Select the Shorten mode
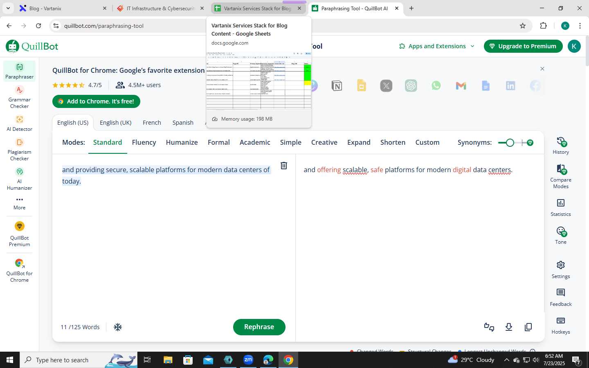Image resolution: width=589 pixels, height=368 pixels. (x=393, y=142)
